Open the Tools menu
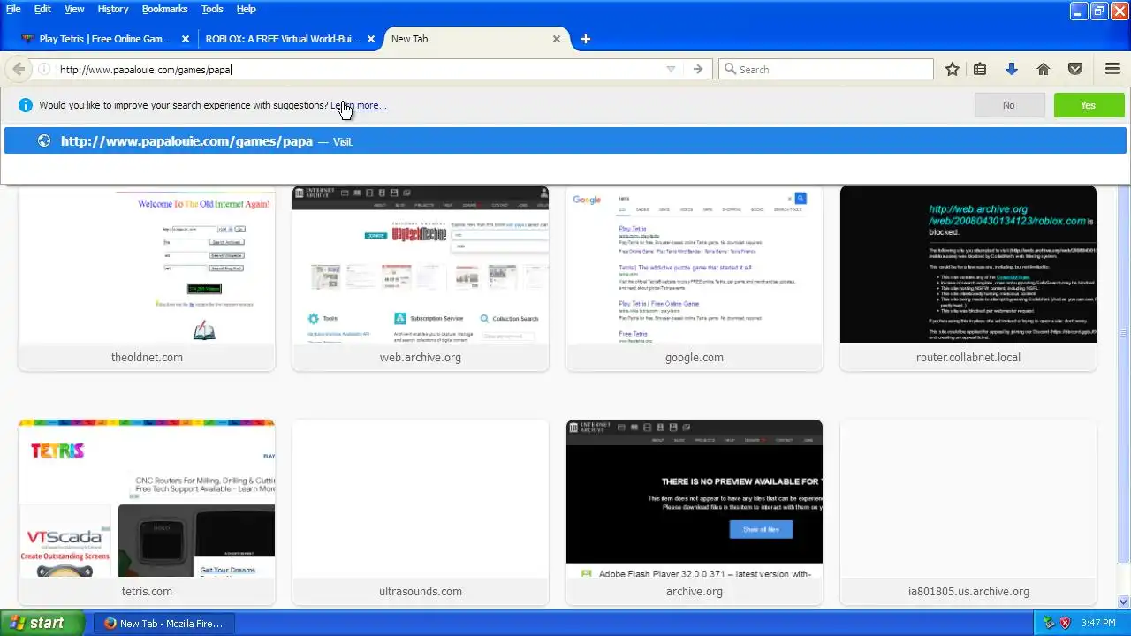 click(212, 9)
